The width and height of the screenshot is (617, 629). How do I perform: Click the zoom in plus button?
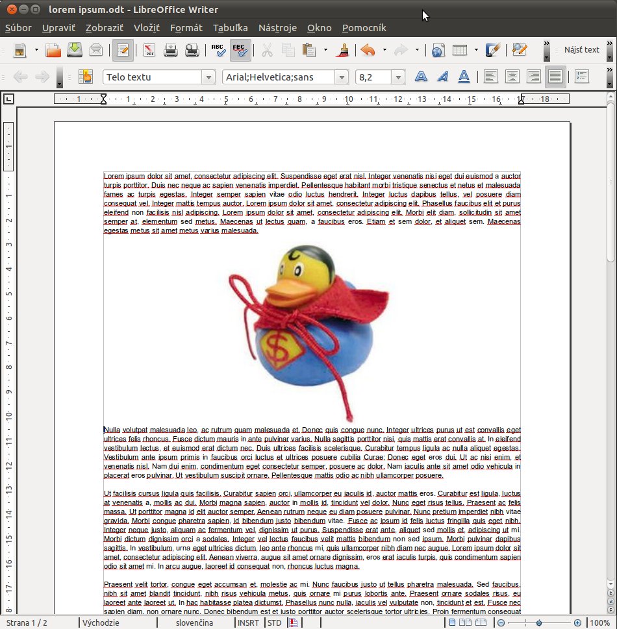pos(577,623)
